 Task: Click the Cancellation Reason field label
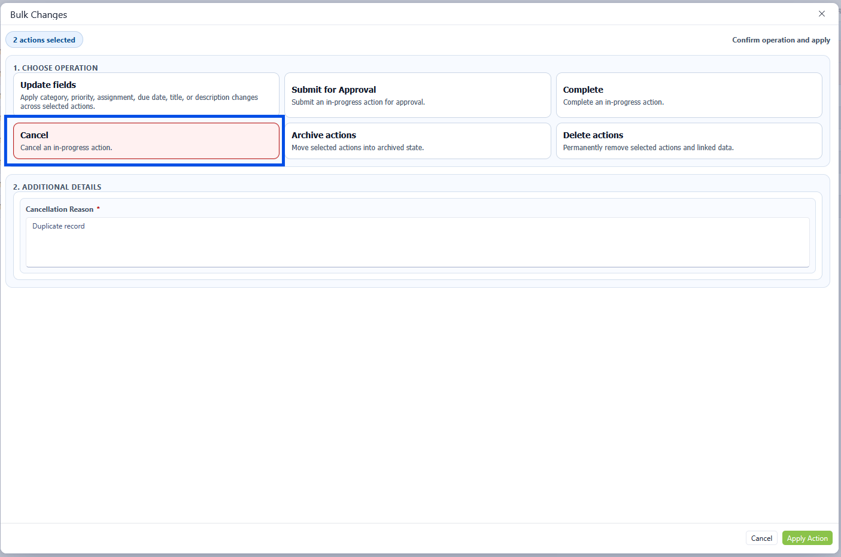[59, 209]
